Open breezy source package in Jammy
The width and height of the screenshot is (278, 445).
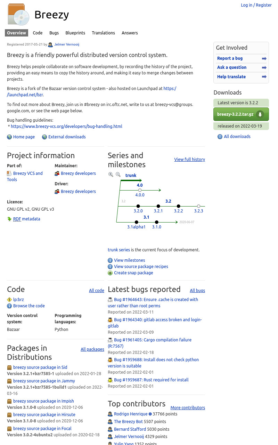click(44, 381)
